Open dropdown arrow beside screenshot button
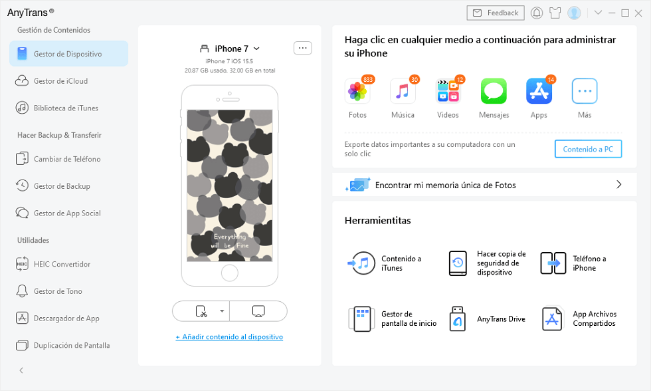Image resolution: width=651 pixels, height=391 pixels. [222, 311]
